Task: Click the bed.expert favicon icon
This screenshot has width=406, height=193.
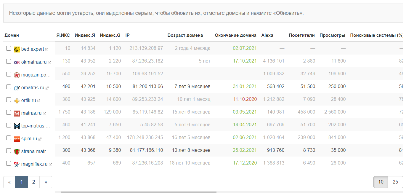Action: pyautogui.click(x=17, y=49)
